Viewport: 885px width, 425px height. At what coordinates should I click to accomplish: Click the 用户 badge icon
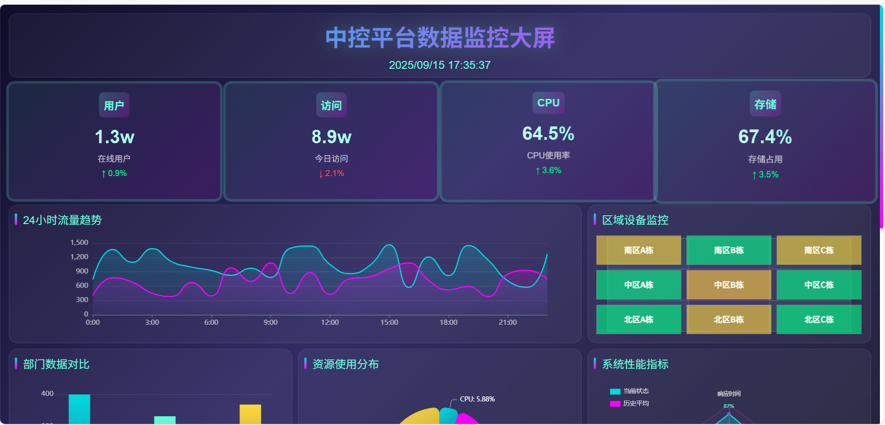tap(114, 105)
